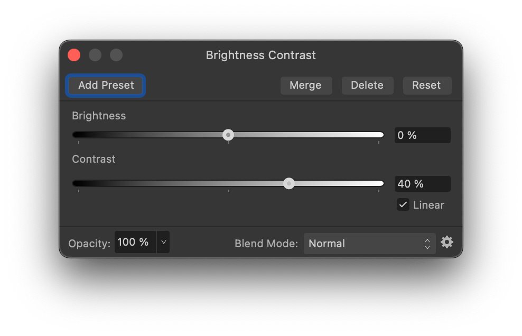This screenshot has height=336, width=522.
Task: Open the blend options gear icon
Action: tap(447, 242)
